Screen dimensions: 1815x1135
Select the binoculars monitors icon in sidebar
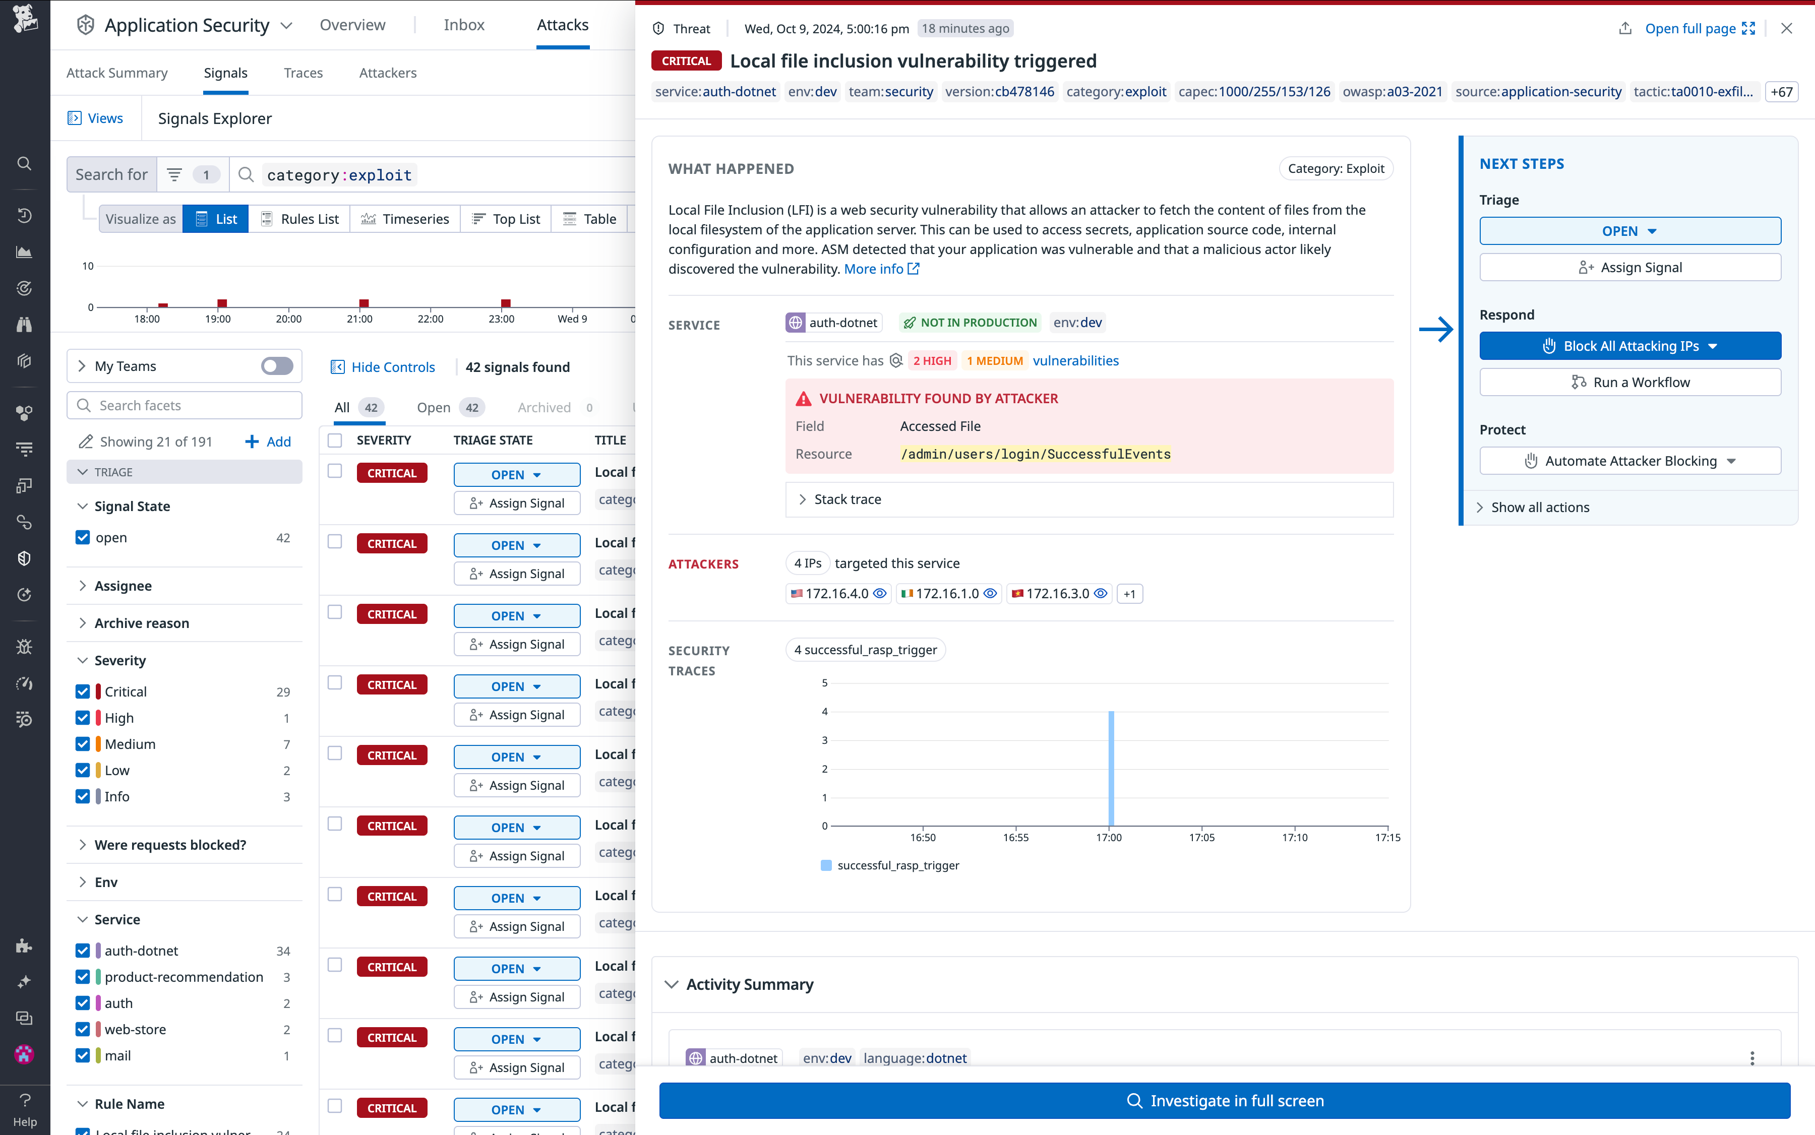(x=24, y=324)
